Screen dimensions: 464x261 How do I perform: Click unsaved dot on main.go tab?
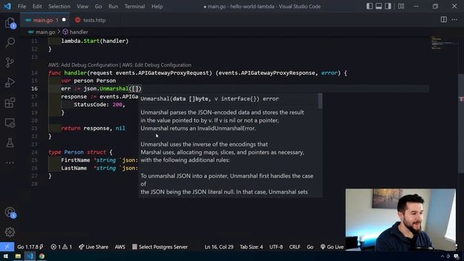pyautogui.click(x=64, y=20)
